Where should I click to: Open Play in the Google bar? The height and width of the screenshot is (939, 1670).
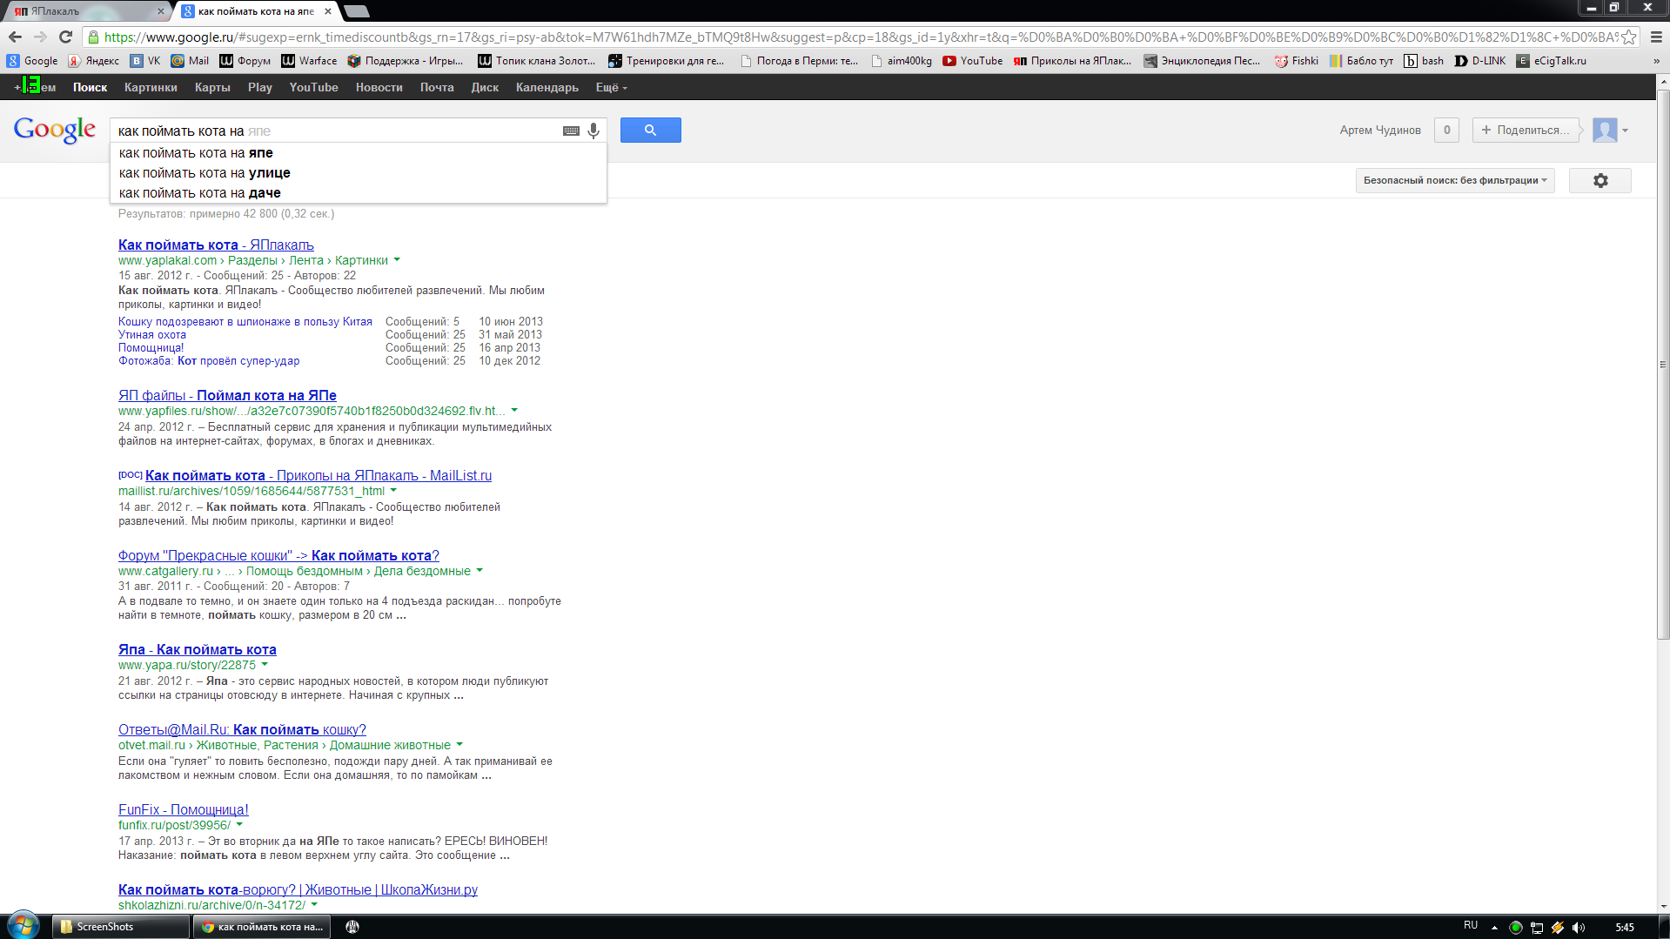(259, 88)
